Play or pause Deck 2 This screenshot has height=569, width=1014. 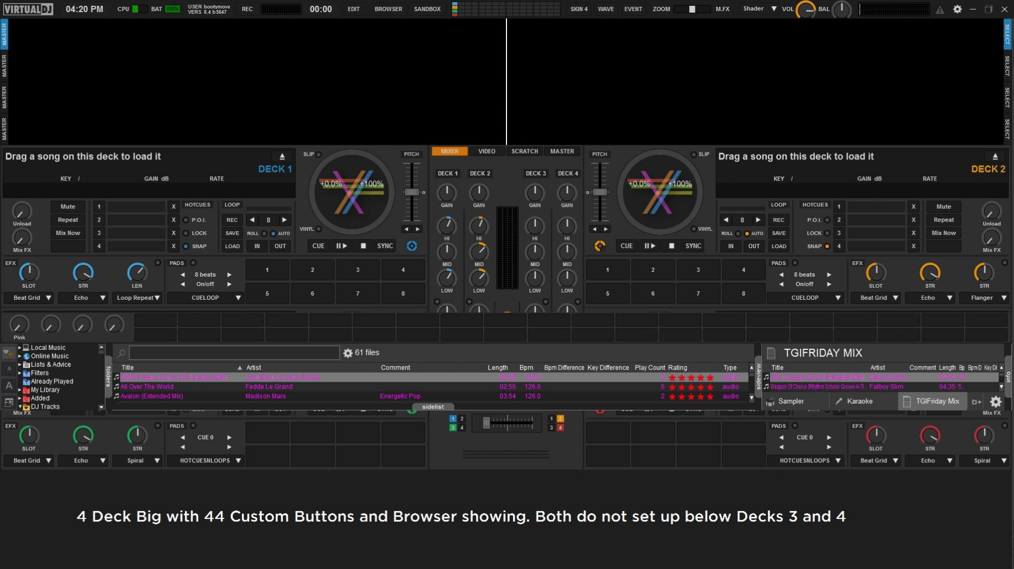tap(650, 246)
